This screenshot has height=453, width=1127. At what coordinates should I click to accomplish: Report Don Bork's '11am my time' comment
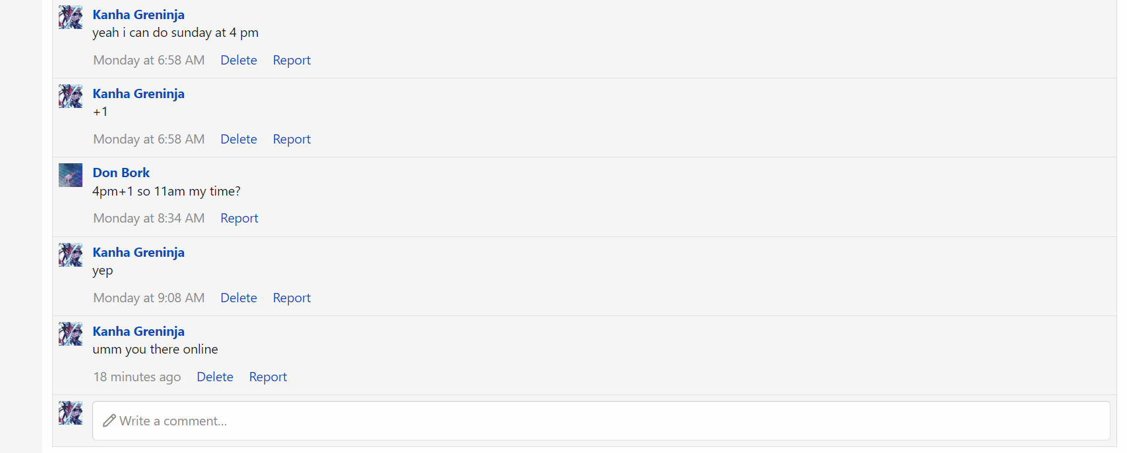point(239,218)
